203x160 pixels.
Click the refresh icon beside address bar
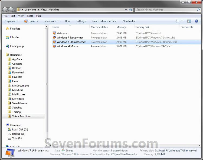click(x=131, y=9)
